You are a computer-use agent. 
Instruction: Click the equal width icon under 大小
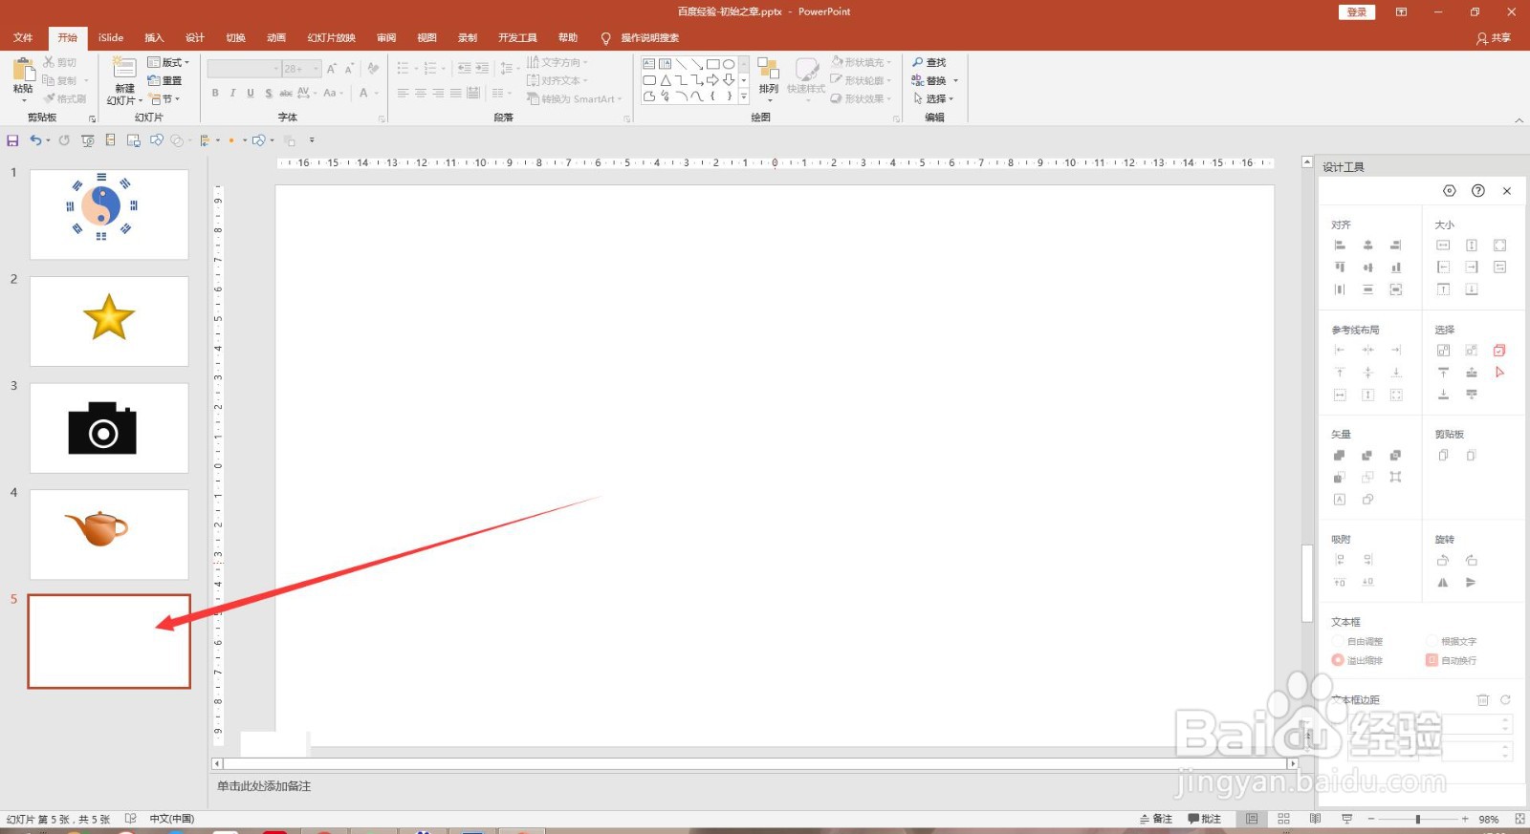1443,246
